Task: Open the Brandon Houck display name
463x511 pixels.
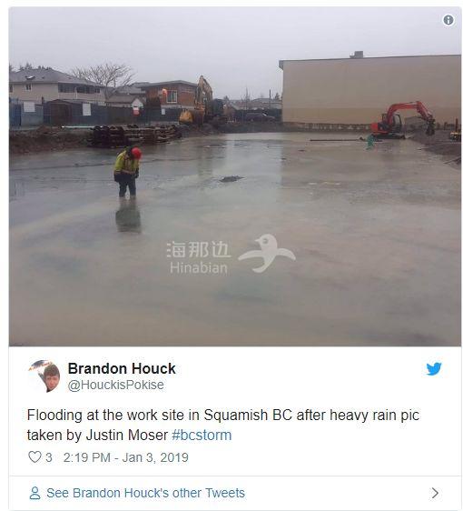Action: [122, 368]
